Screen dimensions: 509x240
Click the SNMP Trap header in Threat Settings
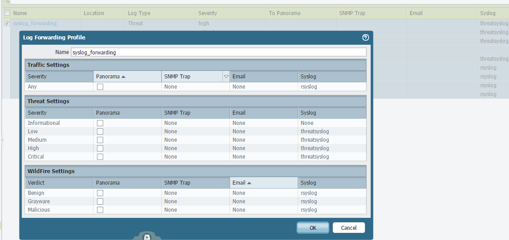(177, 113)
